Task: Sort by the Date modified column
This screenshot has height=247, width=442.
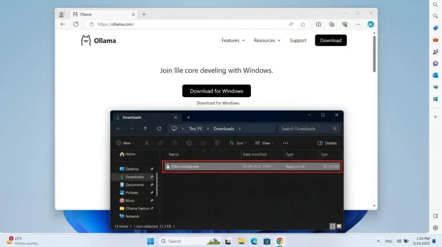Action: 255,154
